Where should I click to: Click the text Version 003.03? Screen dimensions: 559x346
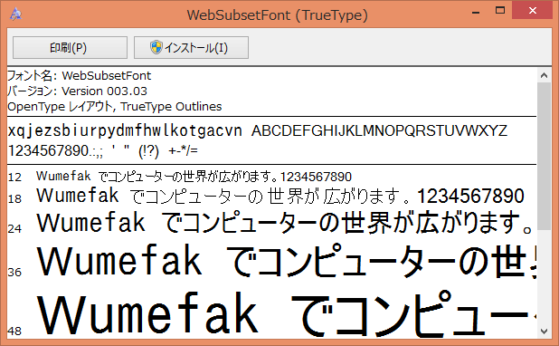[104, 91]
